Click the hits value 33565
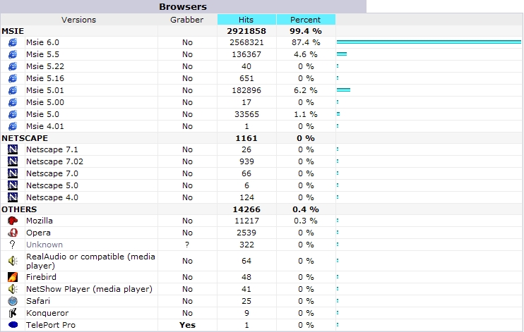The height and width of the screenshot is (332, 524). pyautogui.click(x=246, y=114)
